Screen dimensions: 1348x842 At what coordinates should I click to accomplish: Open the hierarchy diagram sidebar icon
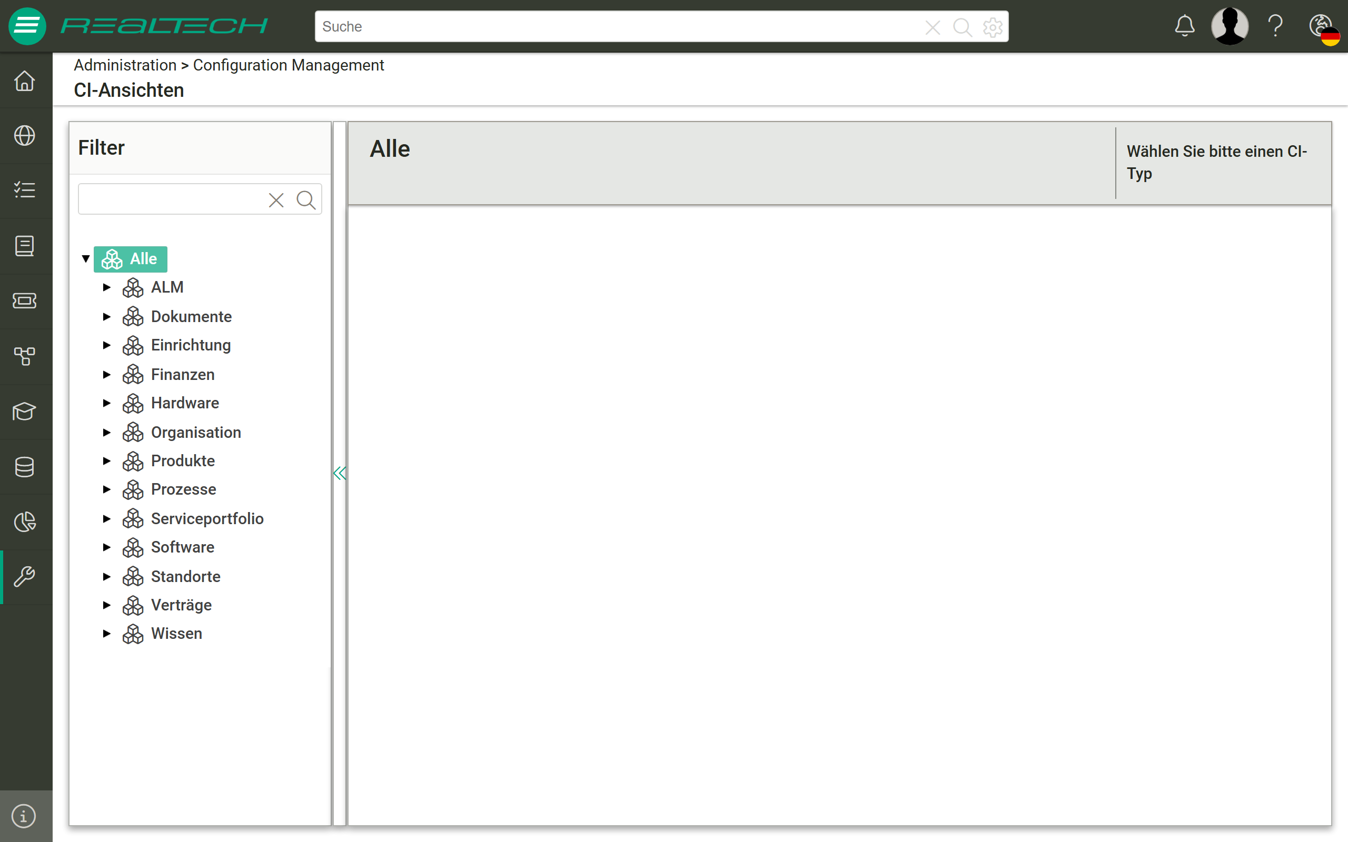tap(25, 356)
